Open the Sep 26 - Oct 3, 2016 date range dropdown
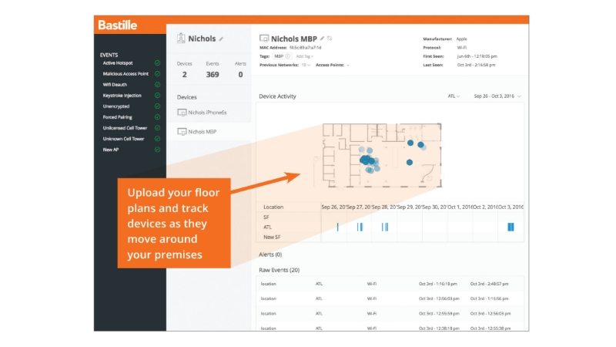616x347 pixels. 497,96
